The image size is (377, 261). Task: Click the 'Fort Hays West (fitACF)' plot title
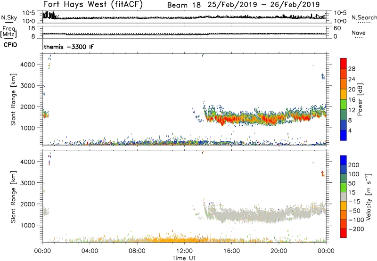[x=93, y=4]
